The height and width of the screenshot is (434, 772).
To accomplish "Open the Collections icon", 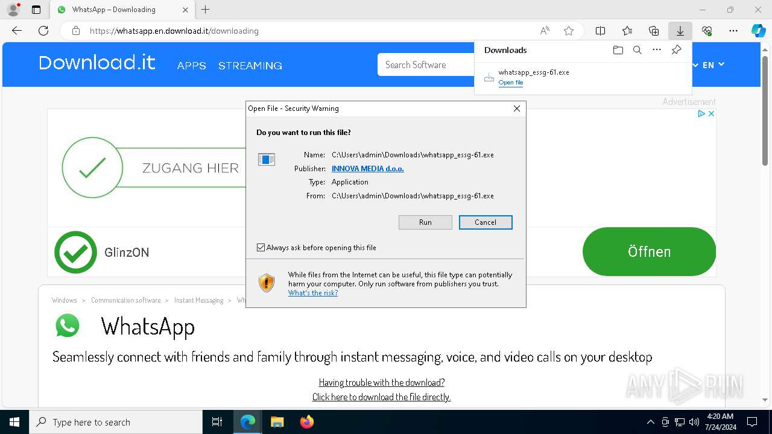I will pos(654,31).
